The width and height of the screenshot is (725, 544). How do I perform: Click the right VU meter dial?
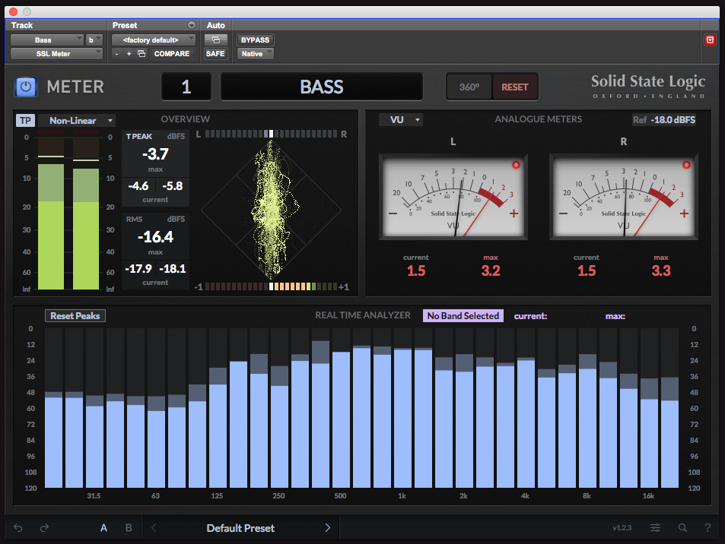(x=623, y=198)
